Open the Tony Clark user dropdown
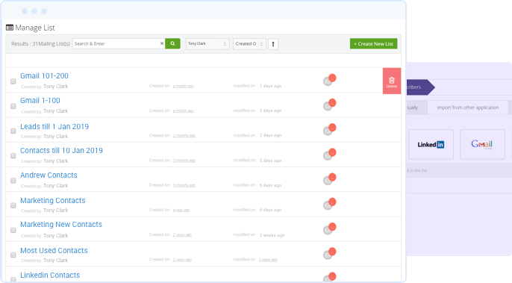The image size is (512, 283). [207, 44]
